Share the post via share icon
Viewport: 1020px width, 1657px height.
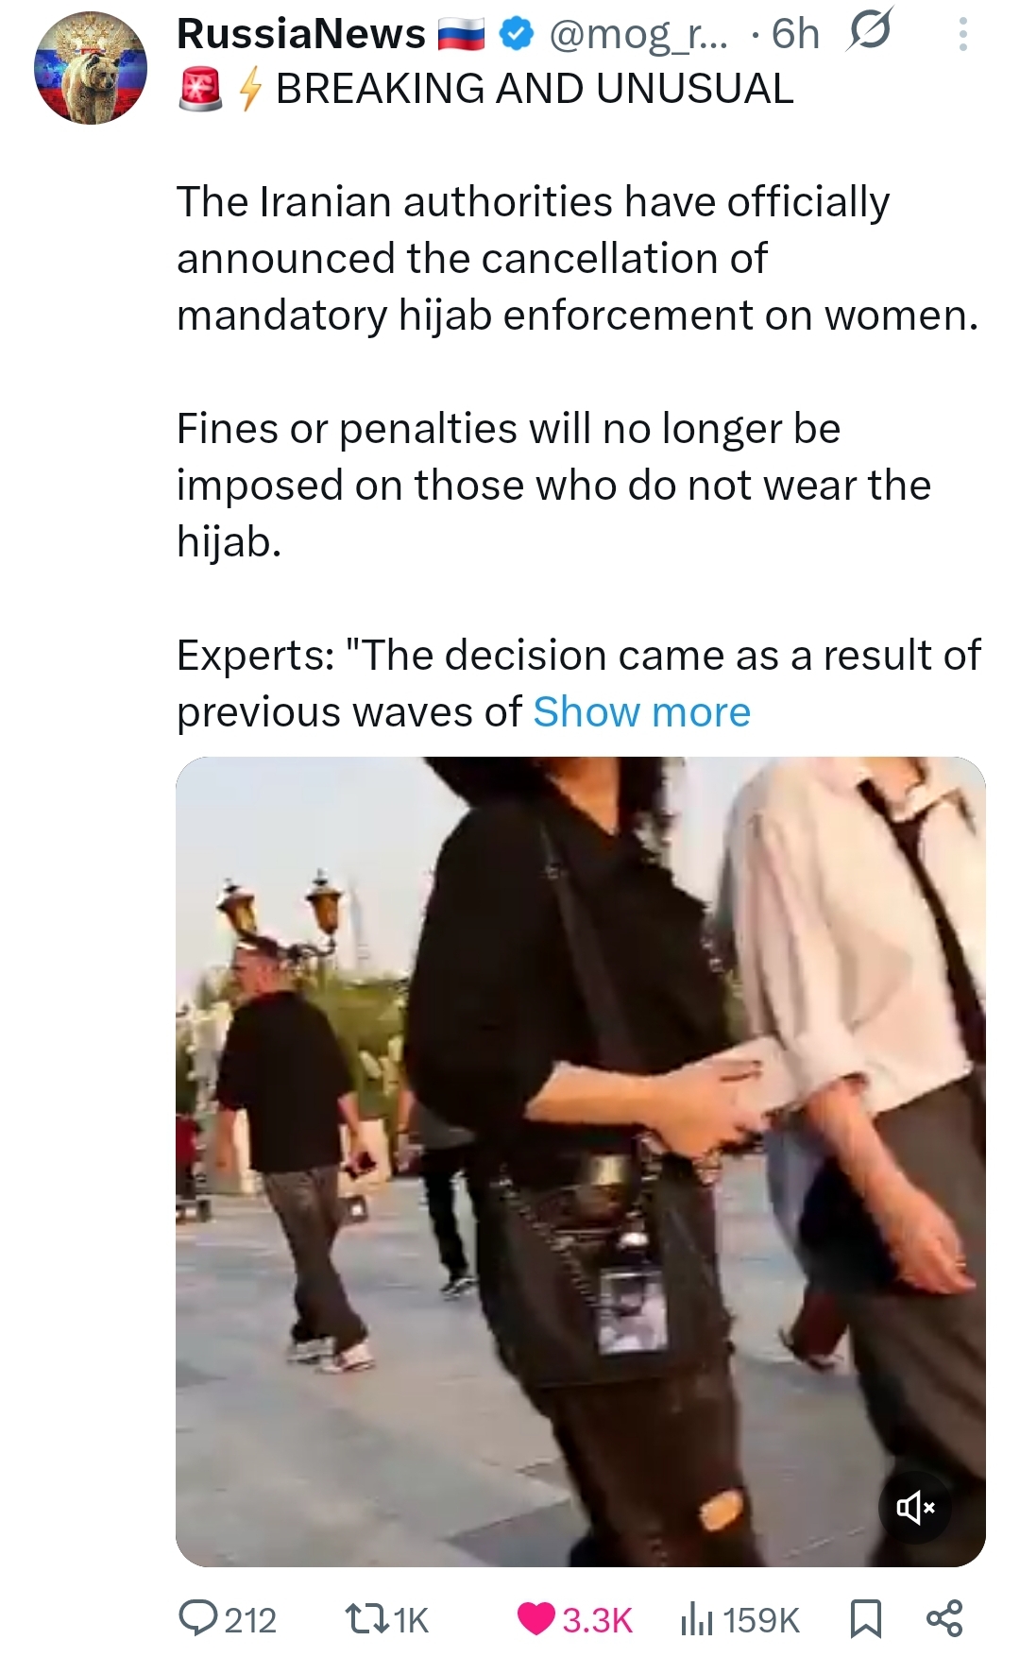coord(944,1618)
